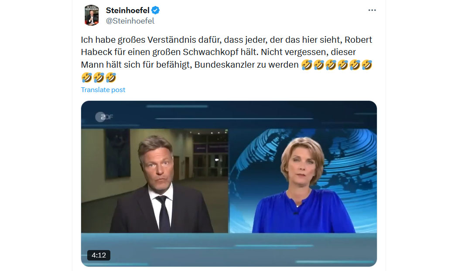This screenshot has width=458, height=271.
Task: Click the woman in blue blouse frame
Action: tap(303, 181)
